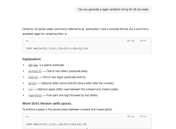
Task: Click the 'Explanation:' heading
Action: [32, 59]
